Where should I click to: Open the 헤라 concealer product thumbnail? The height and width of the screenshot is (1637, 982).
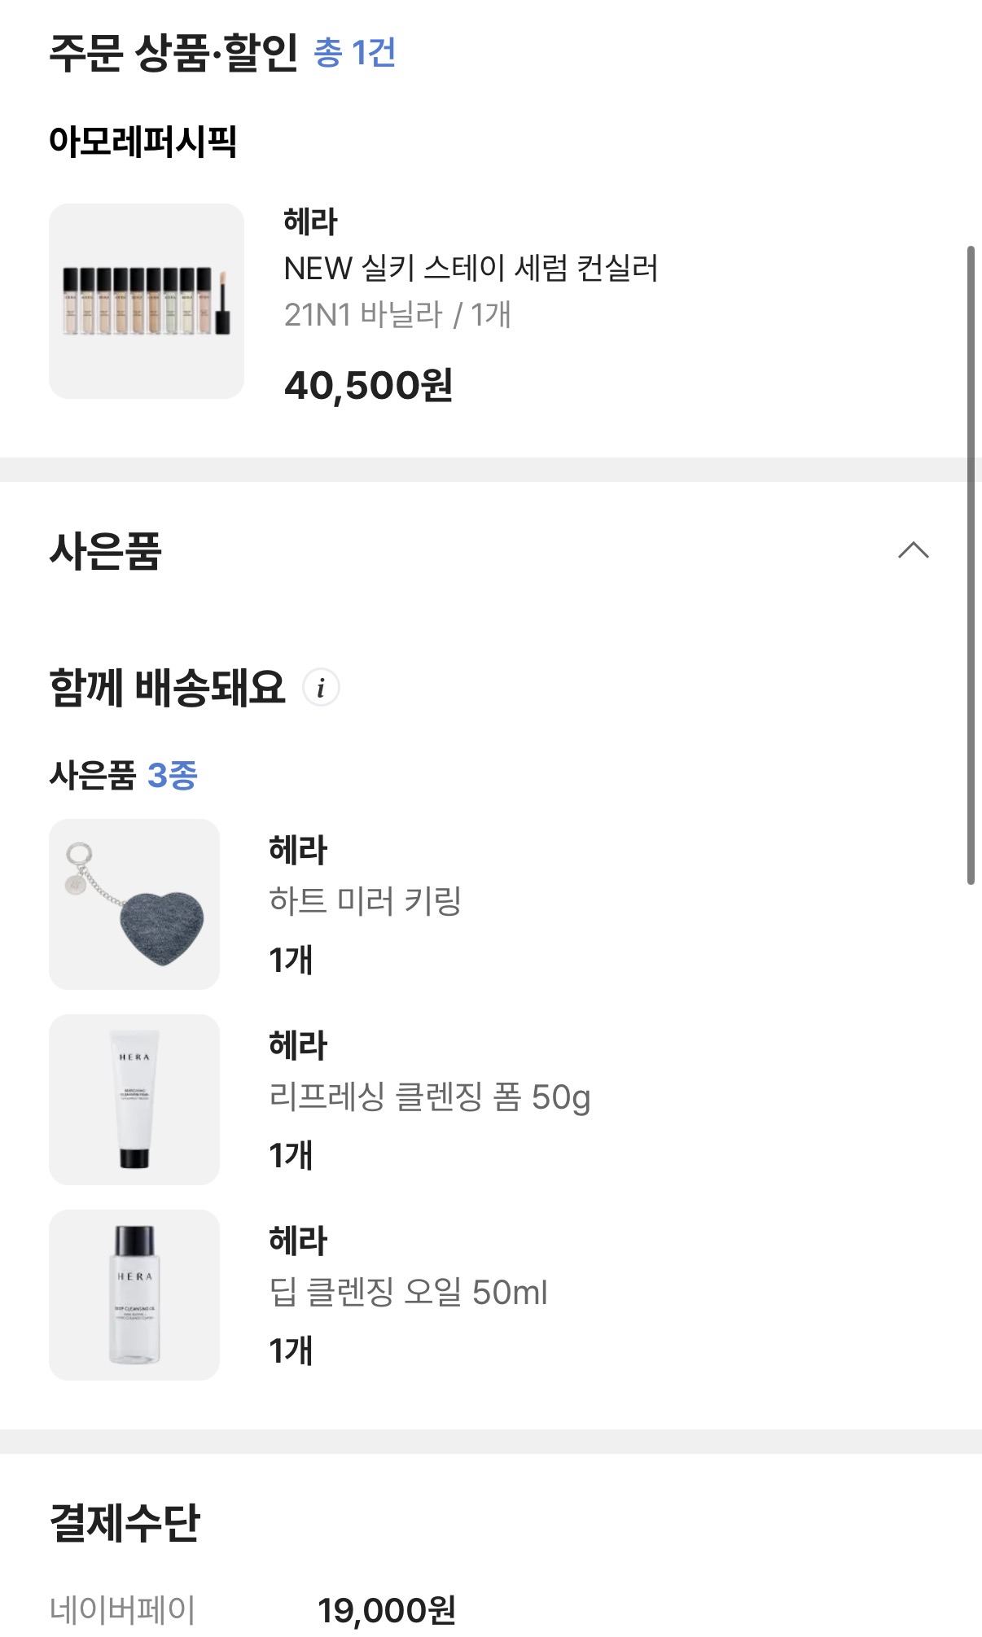click(147, 301)
